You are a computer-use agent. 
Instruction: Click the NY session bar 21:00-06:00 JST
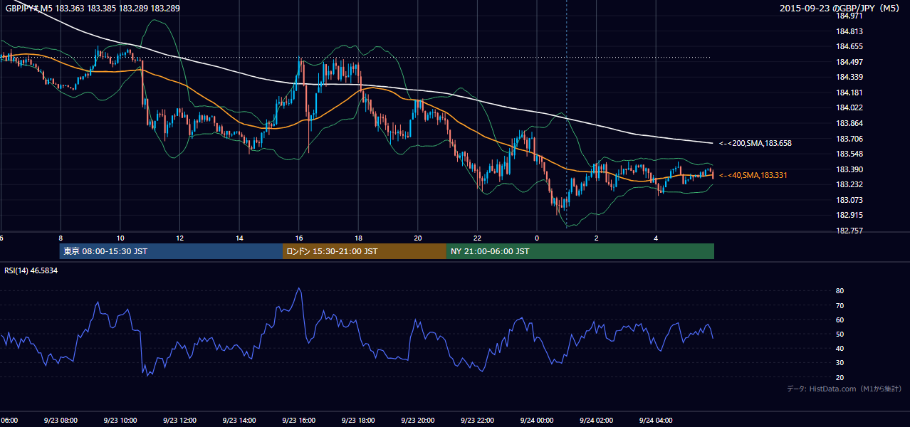(x=580, y=251)
